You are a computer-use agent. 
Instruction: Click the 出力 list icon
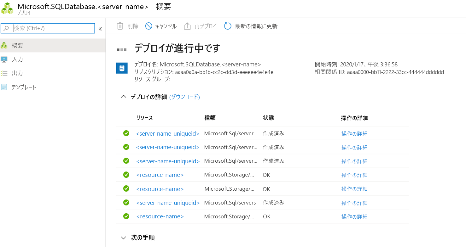coord(4,73)
